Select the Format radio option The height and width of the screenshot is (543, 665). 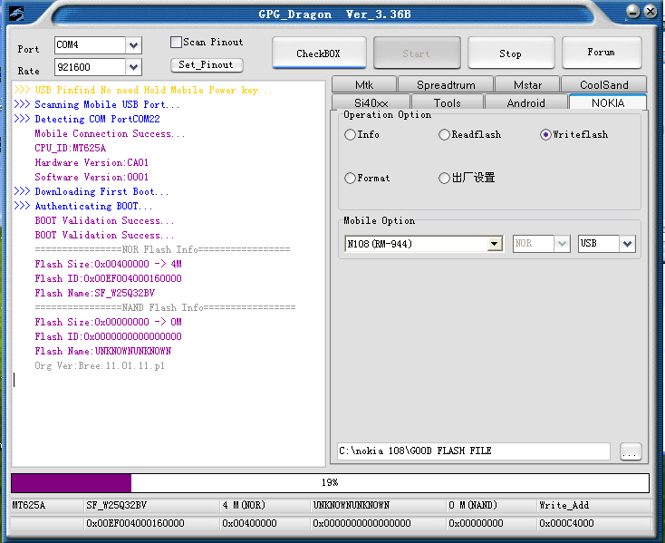[350, 179]
